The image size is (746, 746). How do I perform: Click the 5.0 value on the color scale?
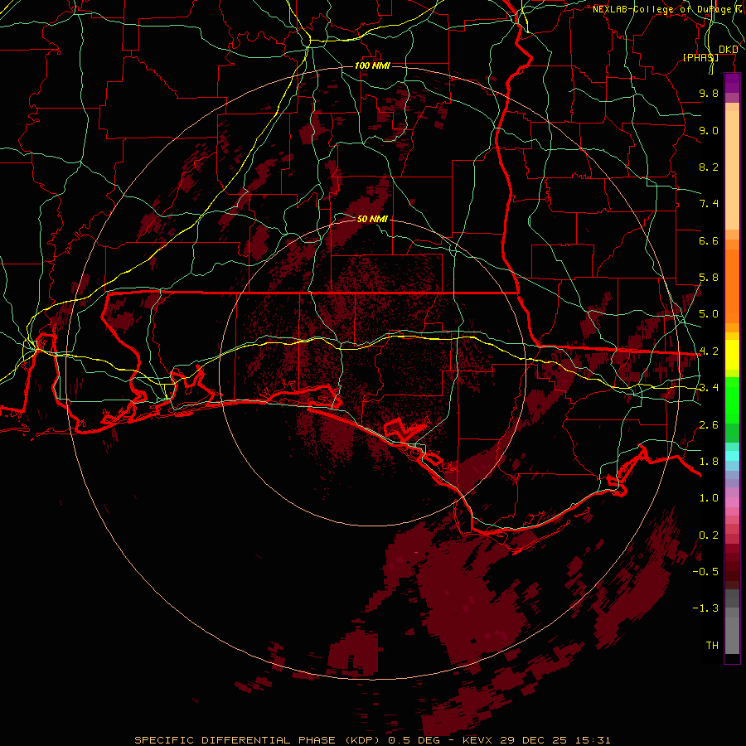coord(709,314)
